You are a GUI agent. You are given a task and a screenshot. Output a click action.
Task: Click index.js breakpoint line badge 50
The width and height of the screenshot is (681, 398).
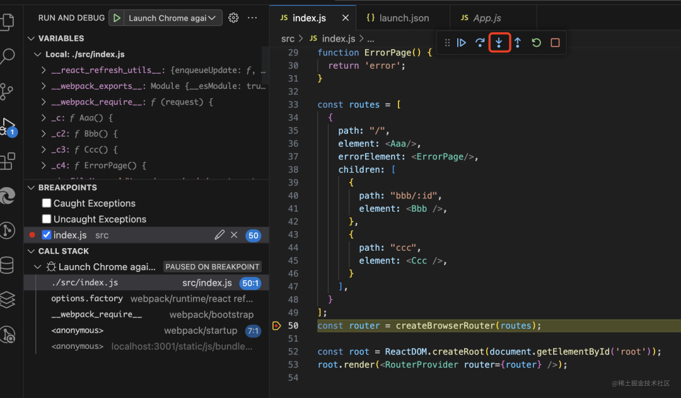pos(253,236)
